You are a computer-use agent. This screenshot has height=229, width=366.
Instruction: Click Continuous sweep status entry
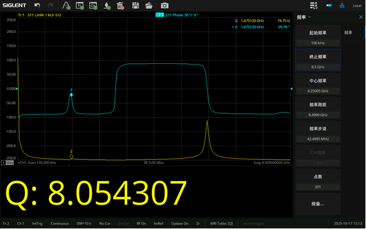[x=60, y=224]
